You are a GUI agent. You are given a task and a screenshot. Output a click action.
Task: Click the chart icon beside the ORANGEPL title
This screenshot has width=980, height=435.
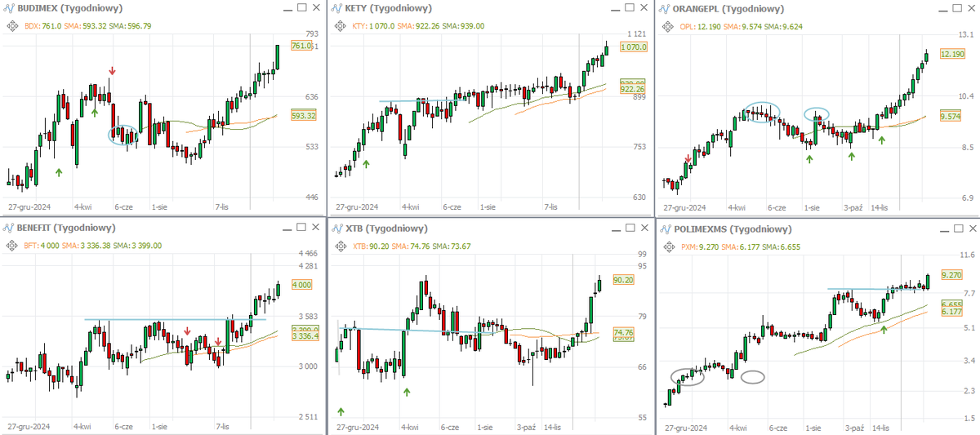(x=665, y=8)
